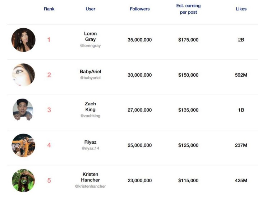Open the @babyariel handle link
Image resolution: width=258 pixels, height=197 pixels.
[91, 78]
